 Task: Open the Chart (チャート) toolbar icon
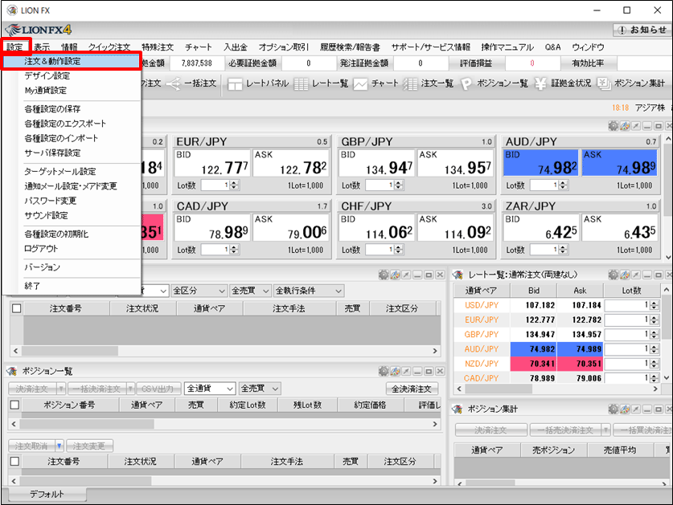[360, 83]
